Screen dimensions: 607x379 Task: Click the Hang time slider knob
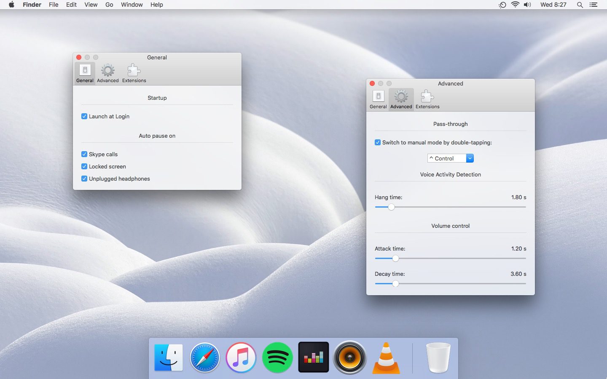[391, 207]
